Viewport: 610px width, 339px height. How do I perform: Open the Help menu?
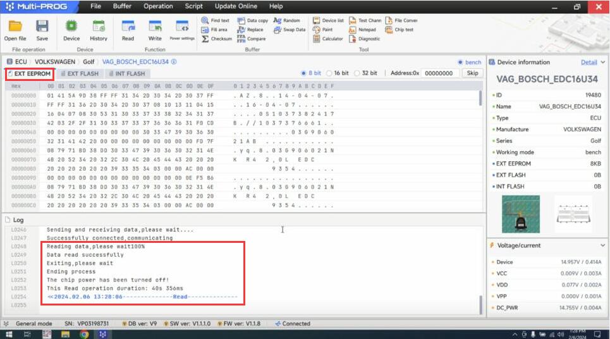276,6
